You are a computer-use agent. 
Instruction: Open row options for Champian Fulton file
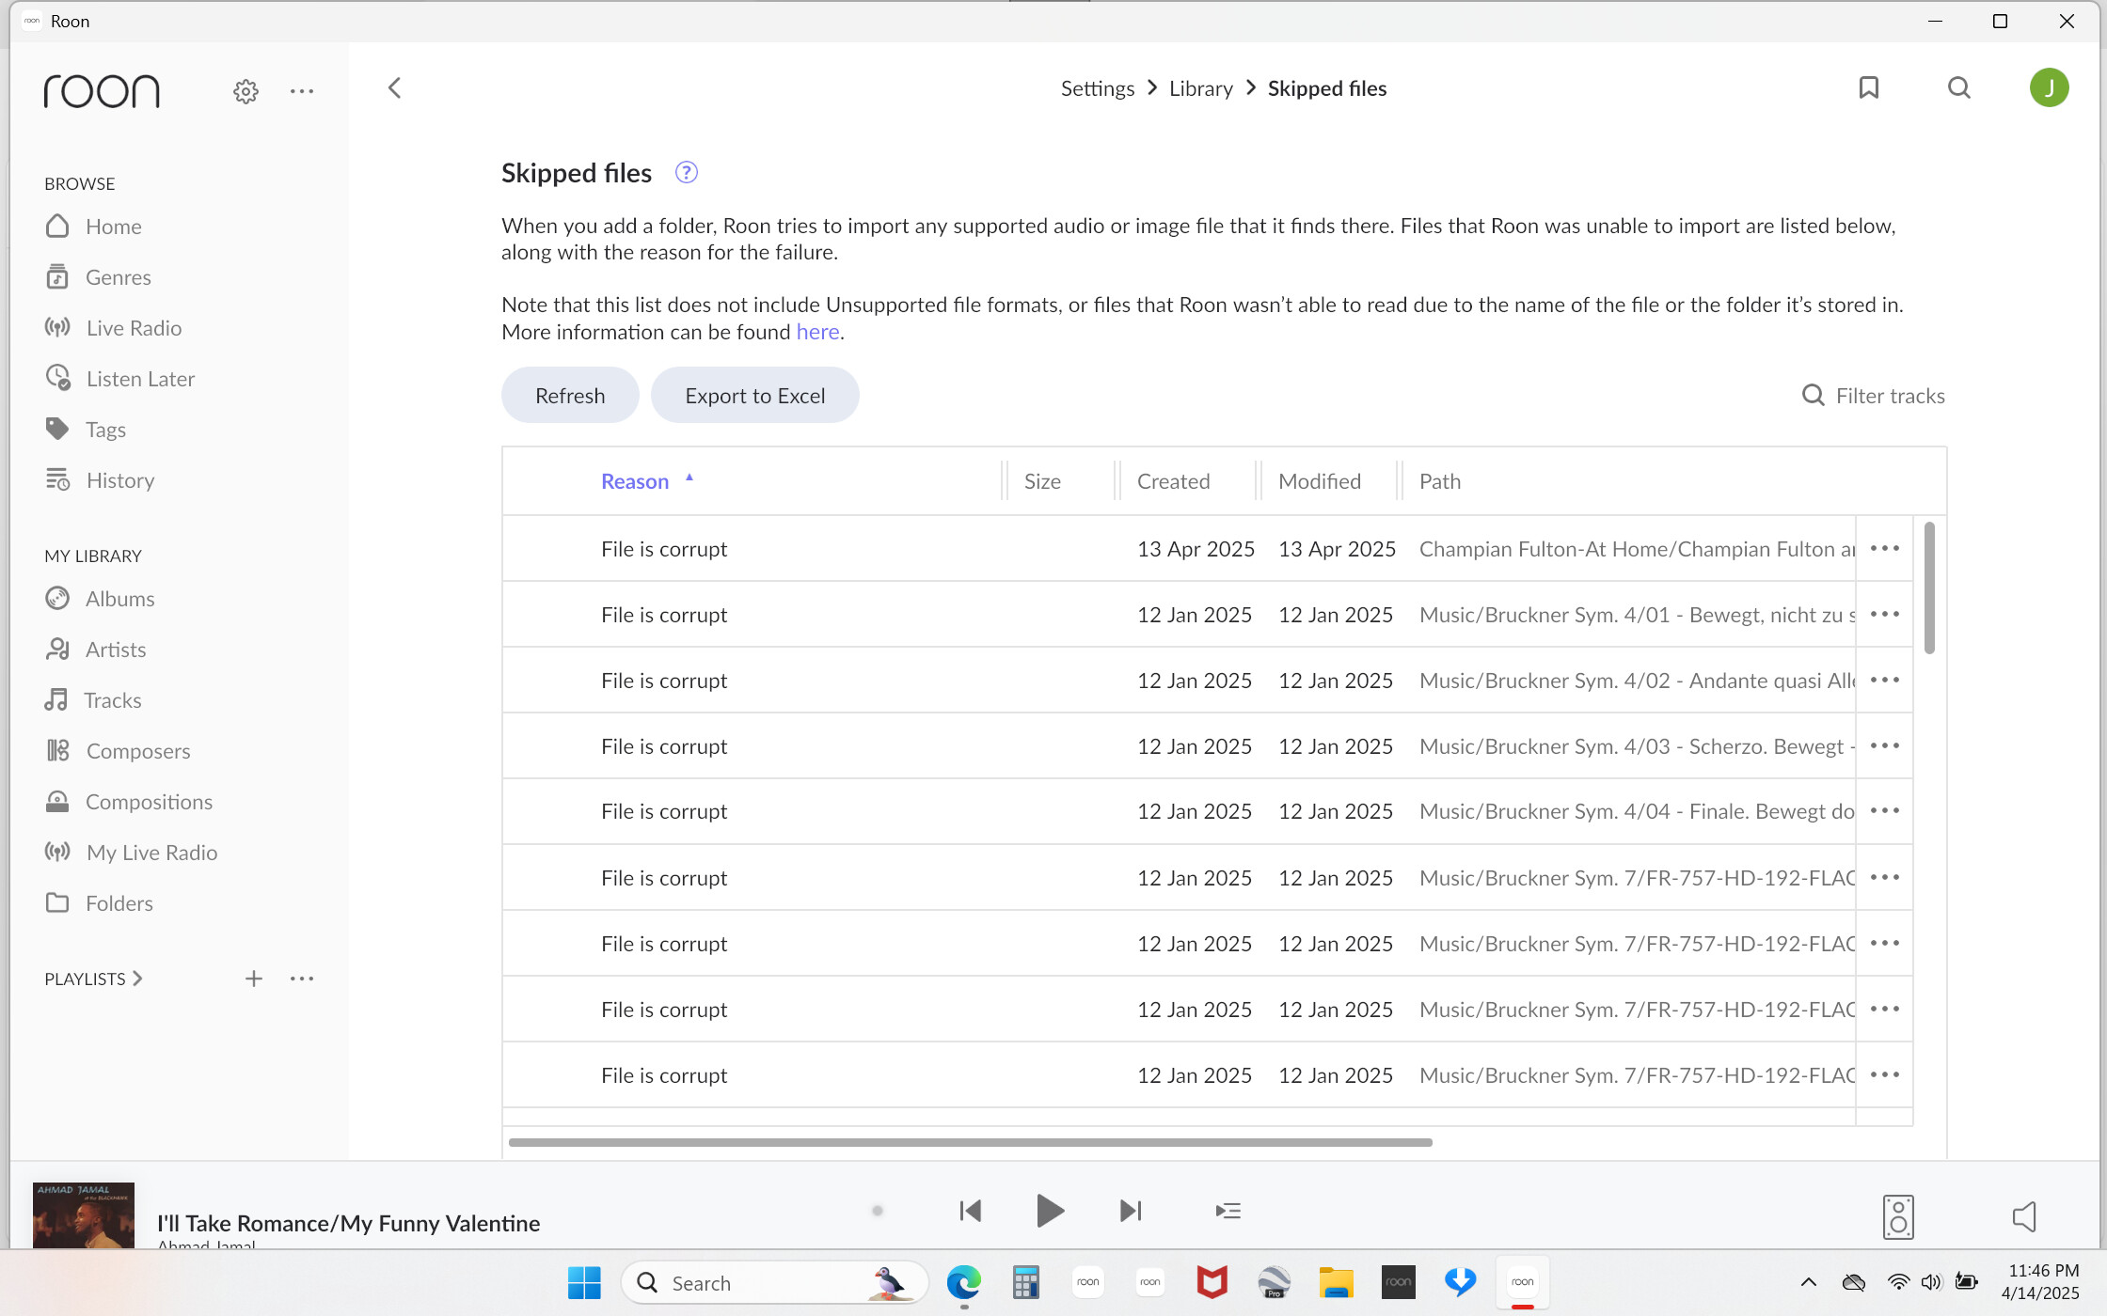(x=1885, y=548)
